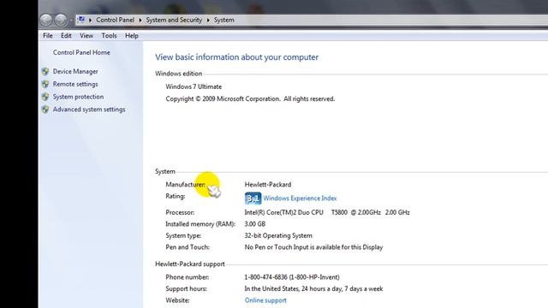Image resolution: width=548 pixels, height=308 pixels.
Task: Open Advanced system settings link
Action: pos(89,110)
